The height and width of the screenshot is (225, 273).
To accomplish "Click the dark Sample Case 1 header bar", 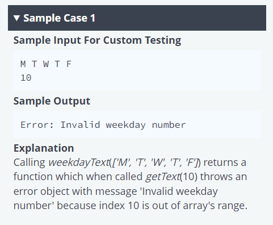I will coord(137,18).
